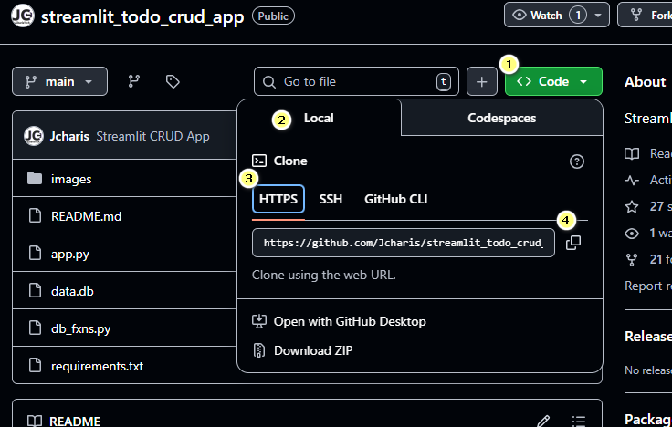The width and height of the screenshot is (672, 427).
Task: Expand the green Code dropdown button
Action: (553, 81)
